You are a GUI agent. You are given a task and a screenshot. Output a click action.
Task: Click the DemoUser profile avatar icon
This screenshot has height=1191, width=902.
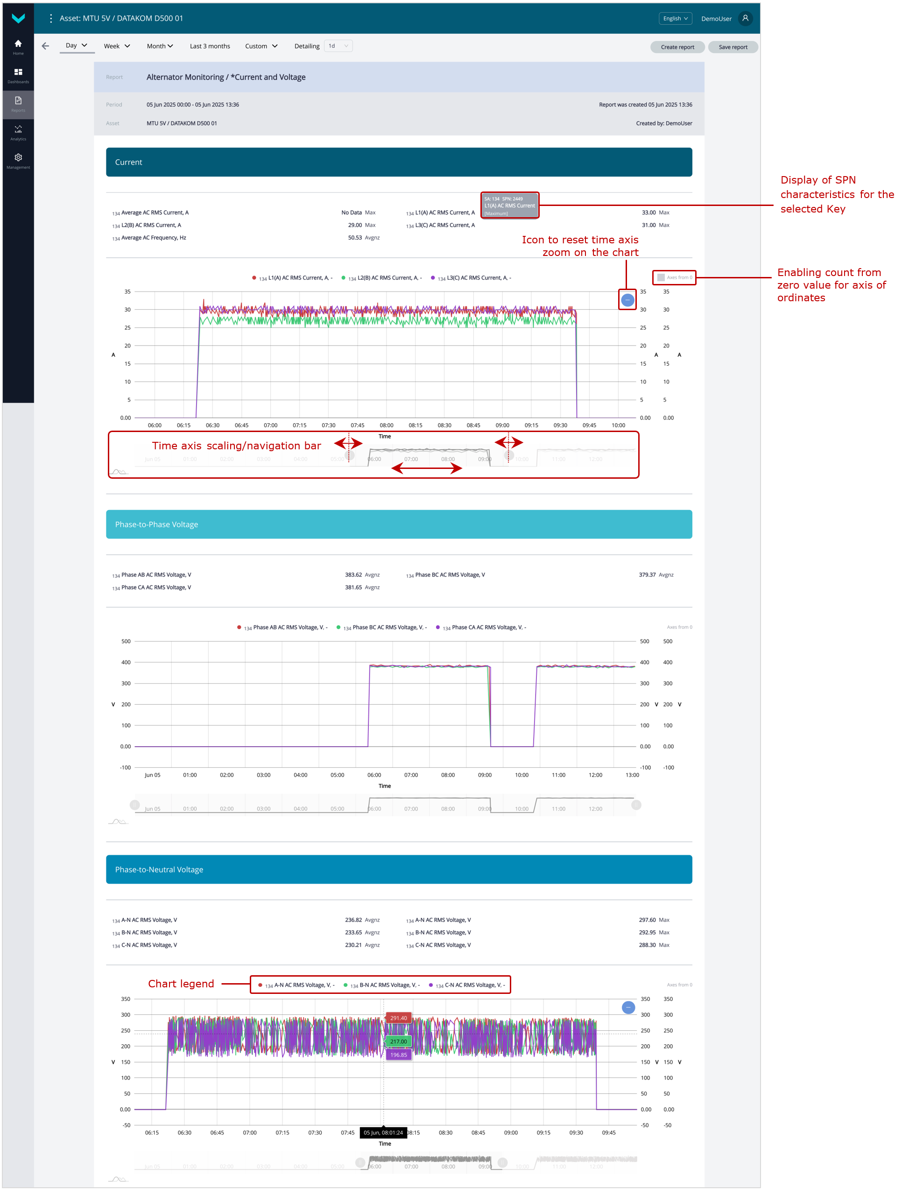coord(746,18)
